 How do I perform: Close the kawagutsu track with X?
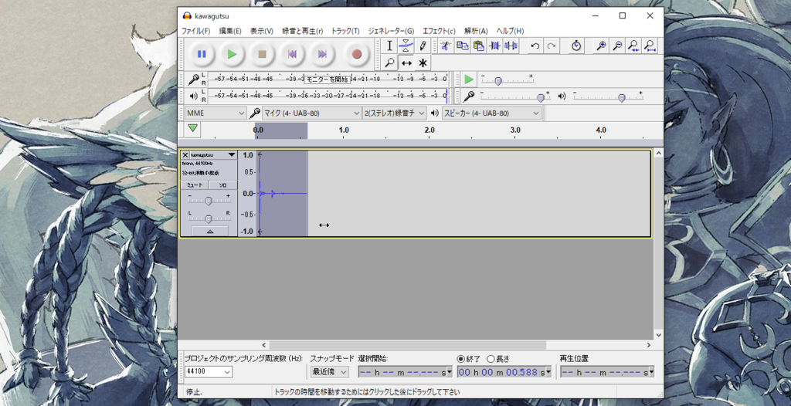185,155
